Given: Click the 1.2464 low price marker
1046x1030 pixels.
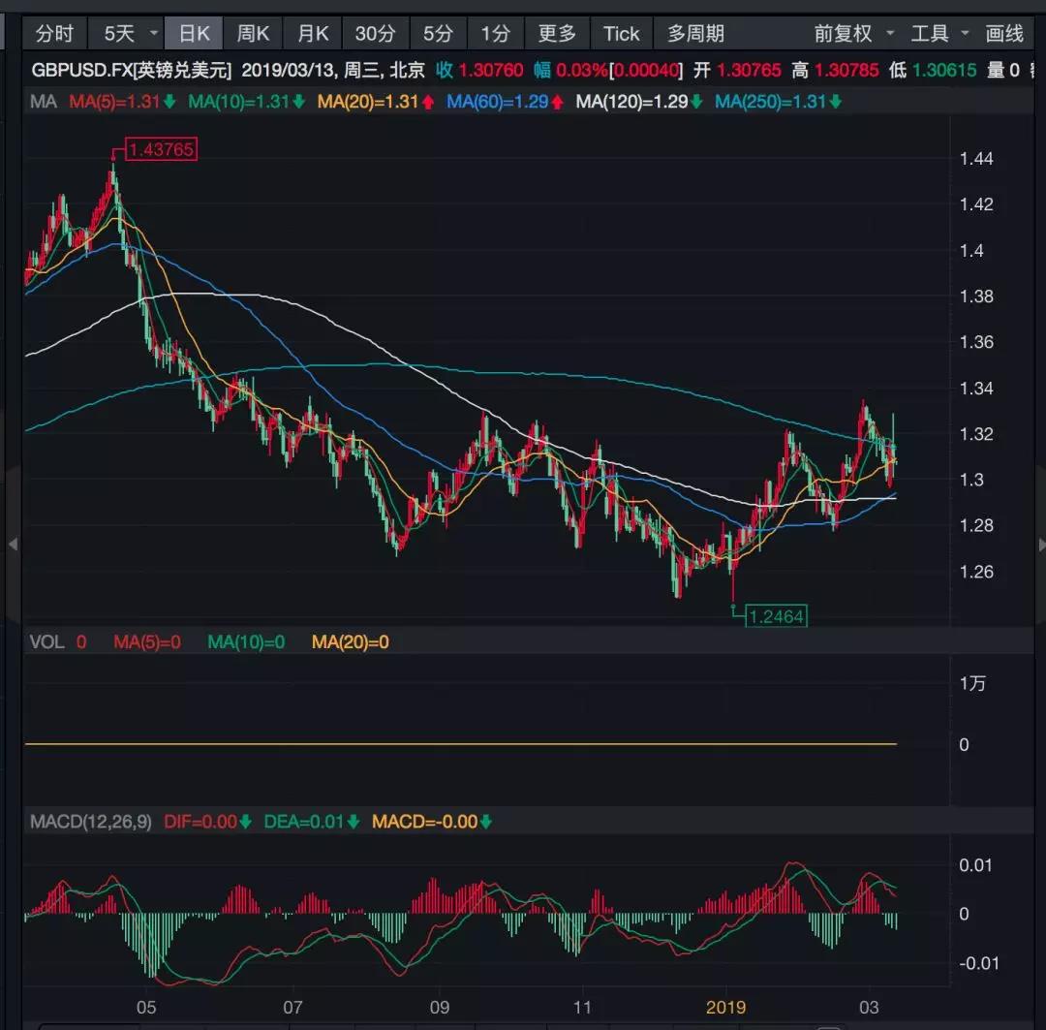Looking at the screenshot, I should [x=777, y=615].
